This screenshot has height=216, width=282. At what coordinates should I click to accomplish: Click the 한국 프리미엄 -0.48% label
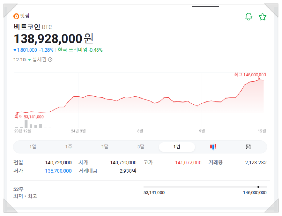click(80, 50)
